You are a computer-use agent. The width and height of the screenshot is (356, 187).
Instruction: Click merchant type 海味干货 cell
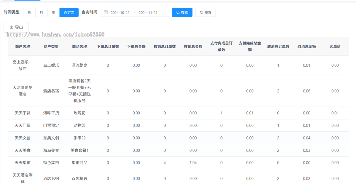(51, 113)
